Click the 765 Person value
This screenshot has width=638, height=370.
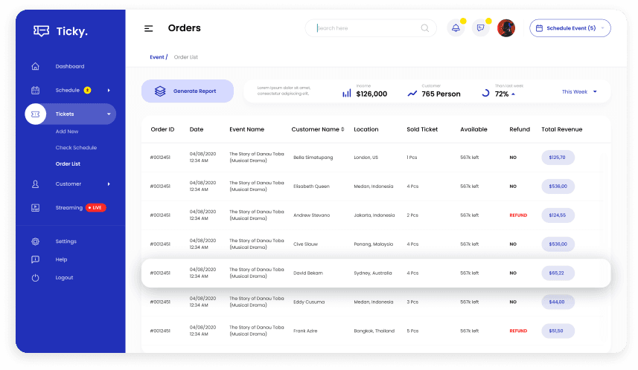tap(441, 94)
